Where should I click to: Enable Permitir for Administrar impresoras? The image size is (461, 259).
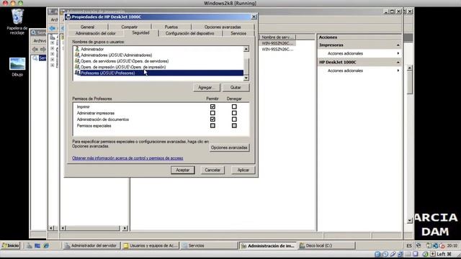point(212,113)
